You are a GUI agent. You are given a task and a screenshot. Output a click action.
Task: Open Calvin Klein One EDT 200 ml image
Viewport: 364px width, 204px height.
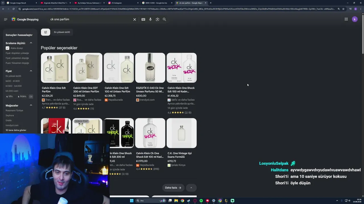[x=87, y=68]
